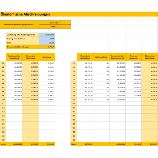
Task: Select the 627.453,95 sum in the left table
Action: pyautogui.click(x=31, y=144)
